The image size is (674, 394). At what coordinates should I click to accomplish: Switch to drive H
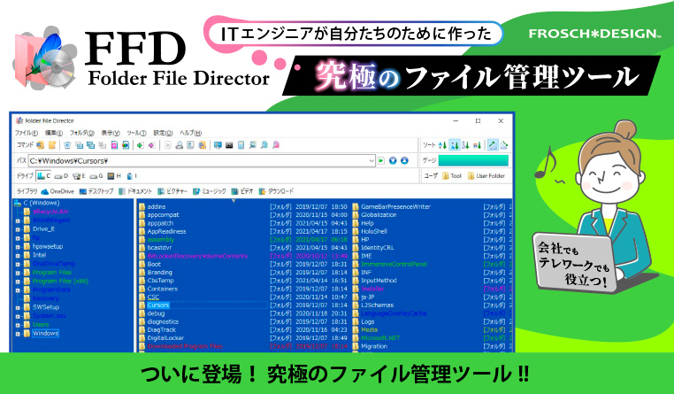click(114, 175)
